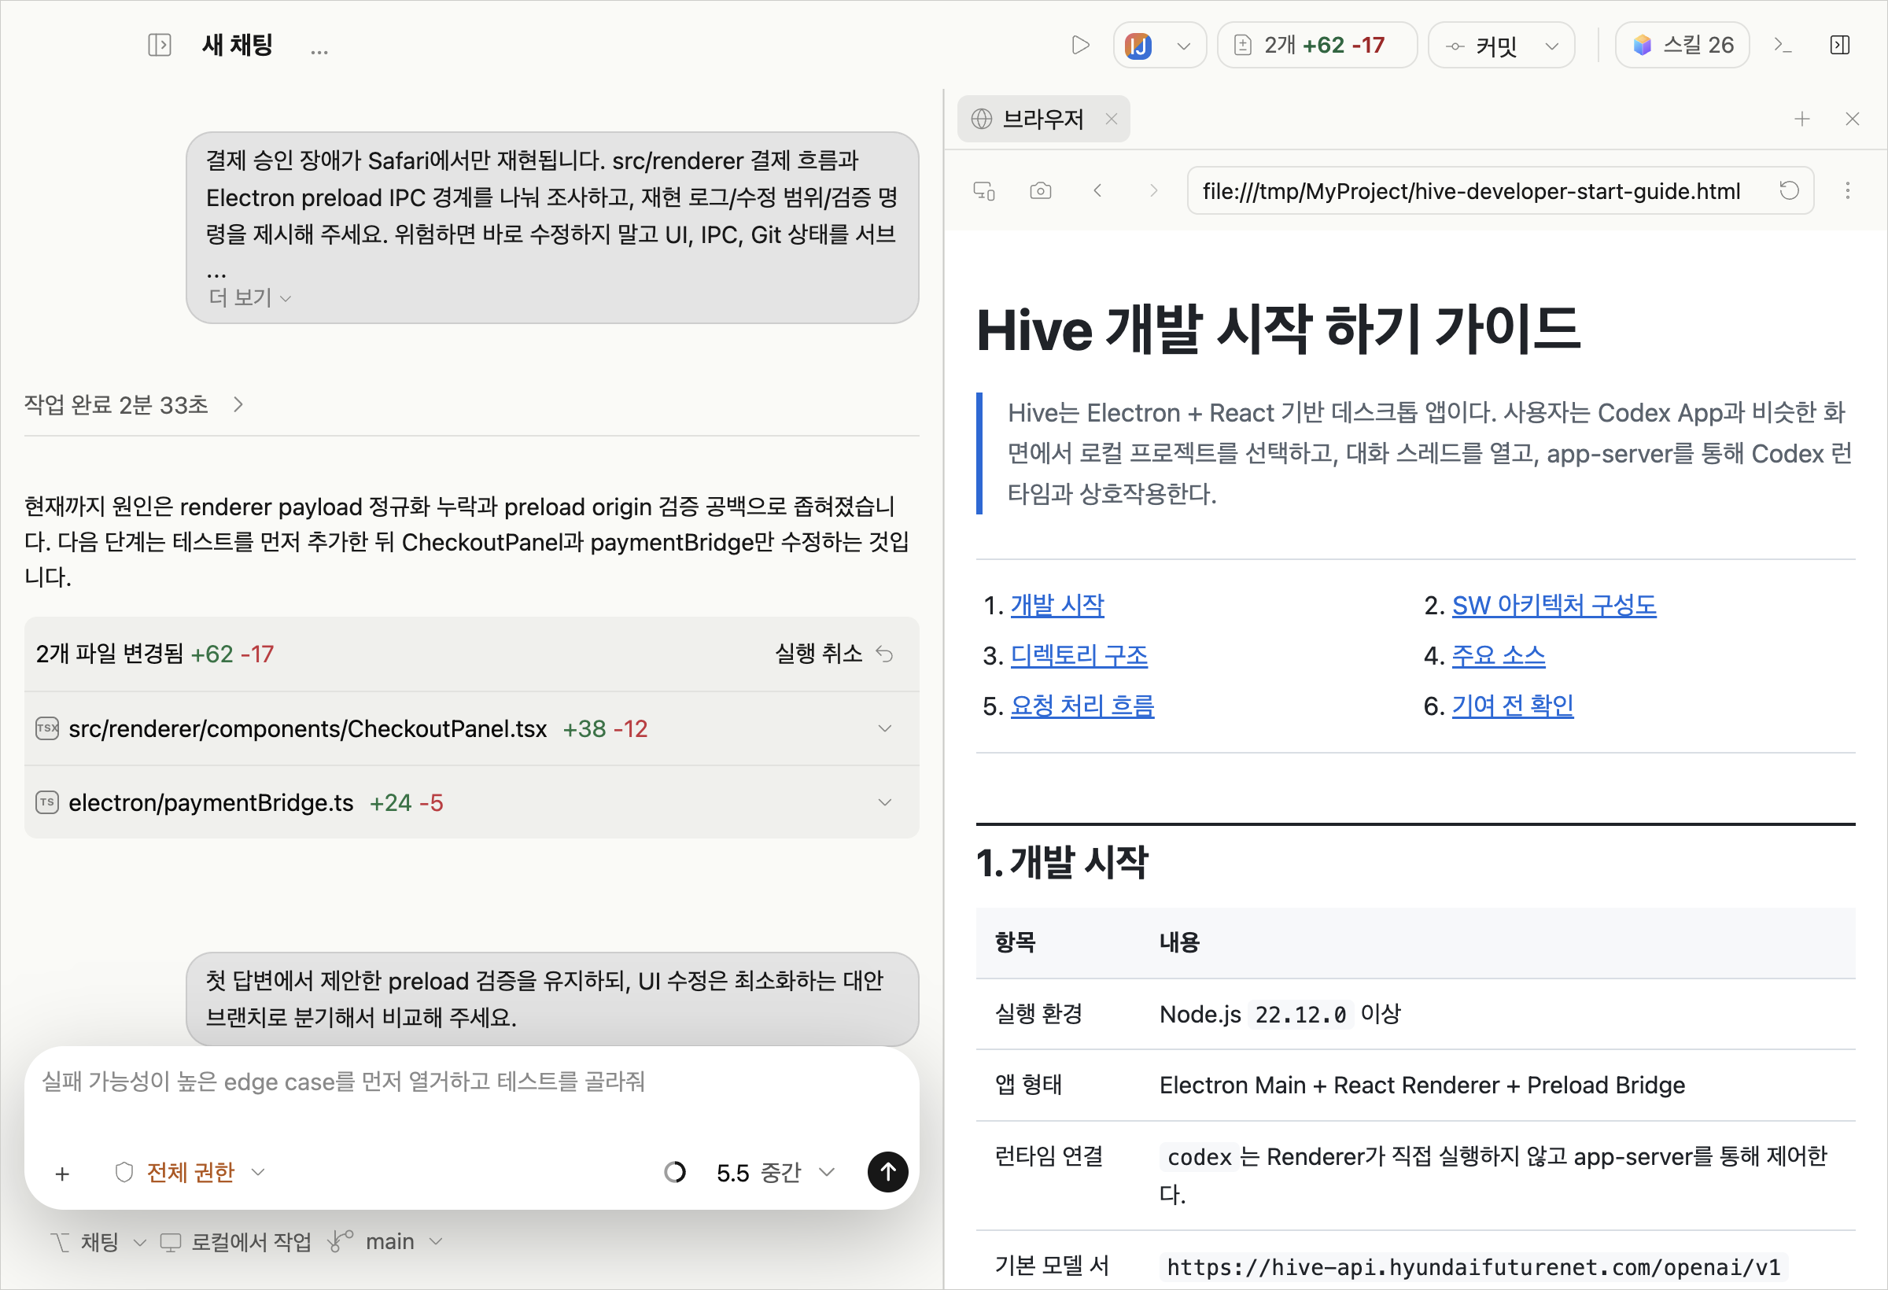This screenshot has width=1888, height=1290.
Task: Open the 2개 +62 -17 changes button
Action: click(x=1316, y=45)
